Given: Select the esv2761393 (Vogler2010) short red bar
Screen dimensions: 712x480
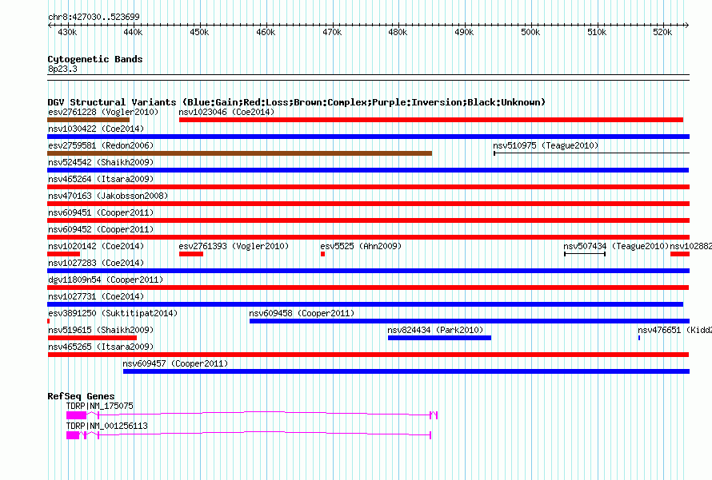Looking at the screenshot, I should point(191,254).
